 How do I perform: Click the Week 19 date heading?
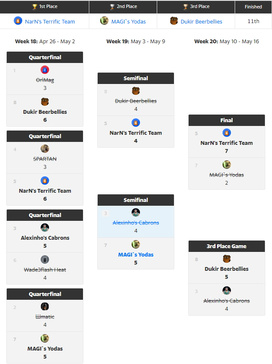pyautogui.click(x=136, y=41)
